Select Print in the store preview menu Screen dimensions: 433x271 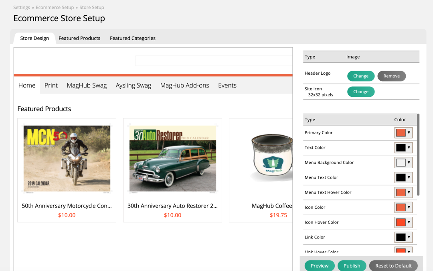click(51, 85)
